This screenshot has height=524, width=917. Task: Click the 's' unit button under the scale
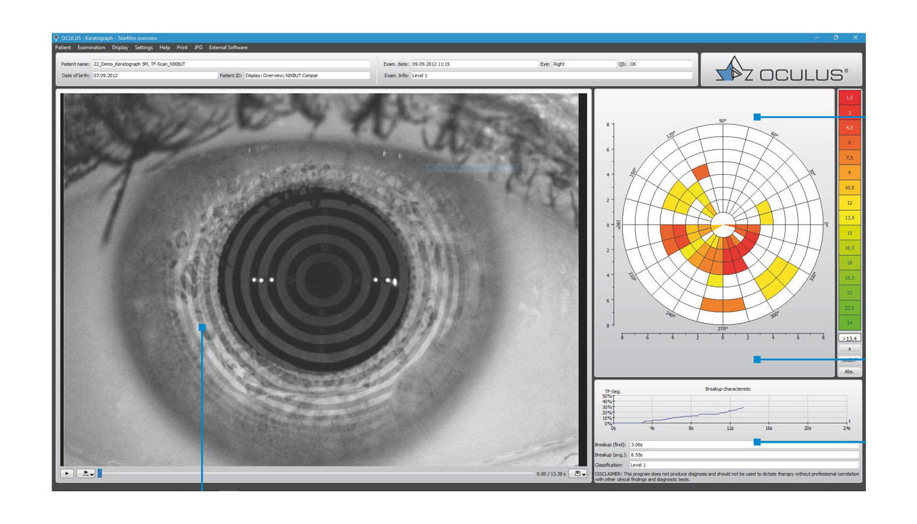850,349
